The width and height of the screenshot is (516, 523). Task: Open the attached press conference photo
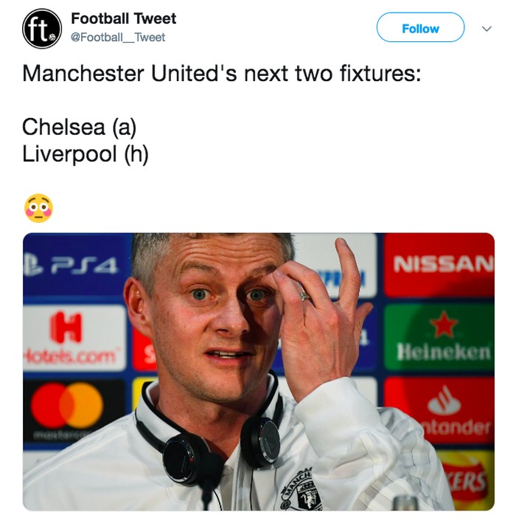(258, 371)
